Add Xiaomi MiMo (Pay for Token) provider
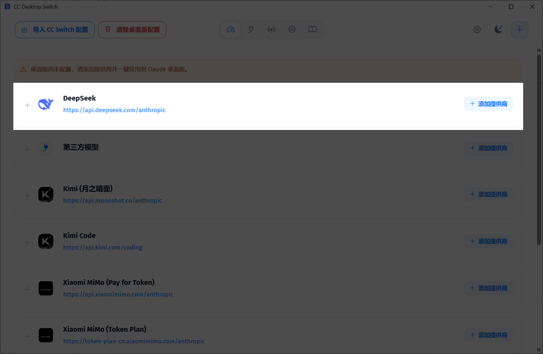Screen dimensions: 543x354 pos(488,288)
